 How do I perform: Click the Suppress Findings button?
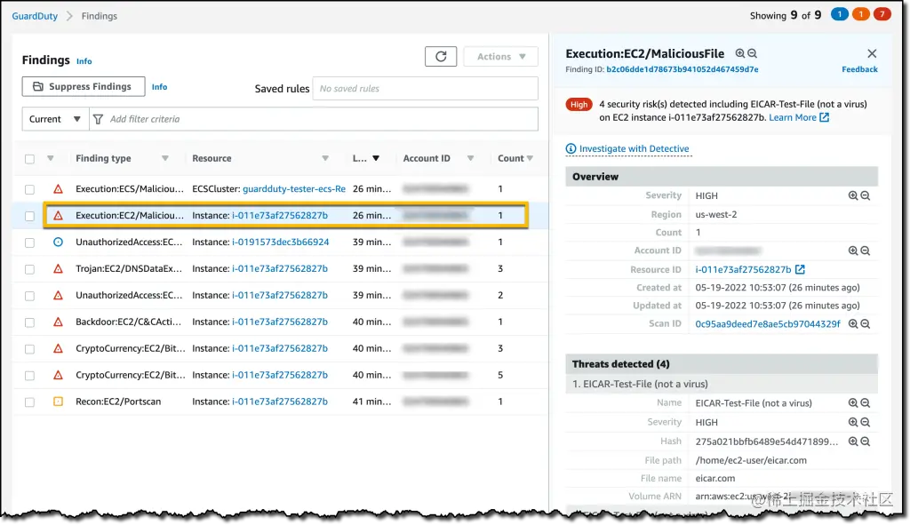point(84,86)
